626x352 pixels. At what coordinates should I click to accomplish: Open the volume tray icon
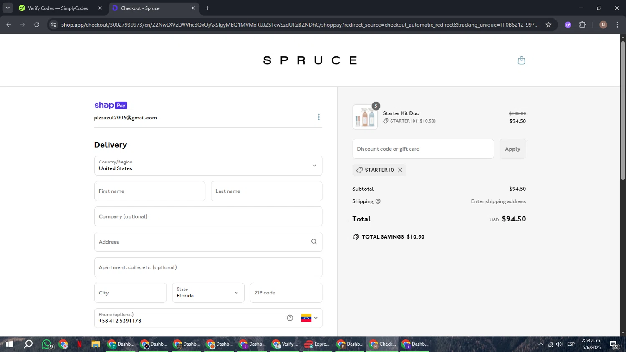tap(559, 344)
